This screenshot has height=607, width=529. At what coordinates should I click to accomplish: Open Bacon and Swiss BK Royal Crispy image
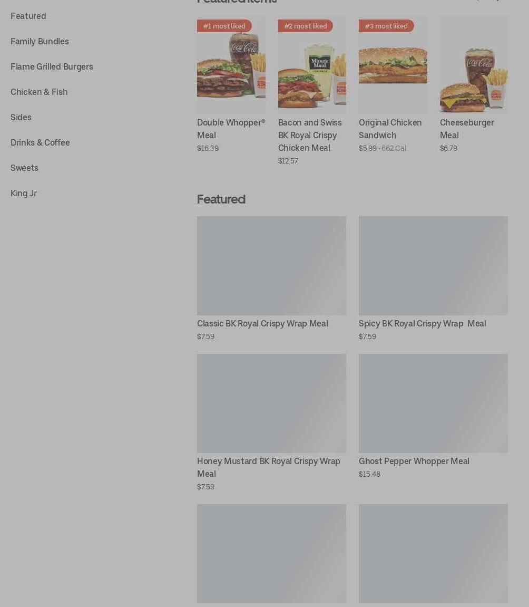tap(312, 64)
